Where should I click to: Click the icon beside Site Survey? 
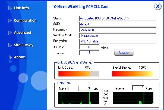click(10, 45)
